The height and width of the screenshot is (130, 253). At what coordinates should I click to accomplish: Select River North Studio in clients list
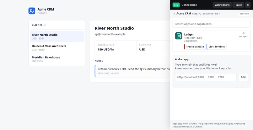57,36
